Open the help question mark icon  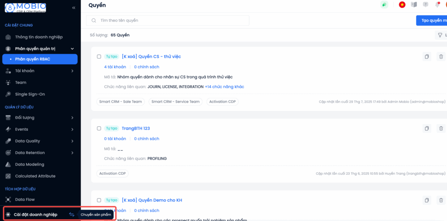425,5
